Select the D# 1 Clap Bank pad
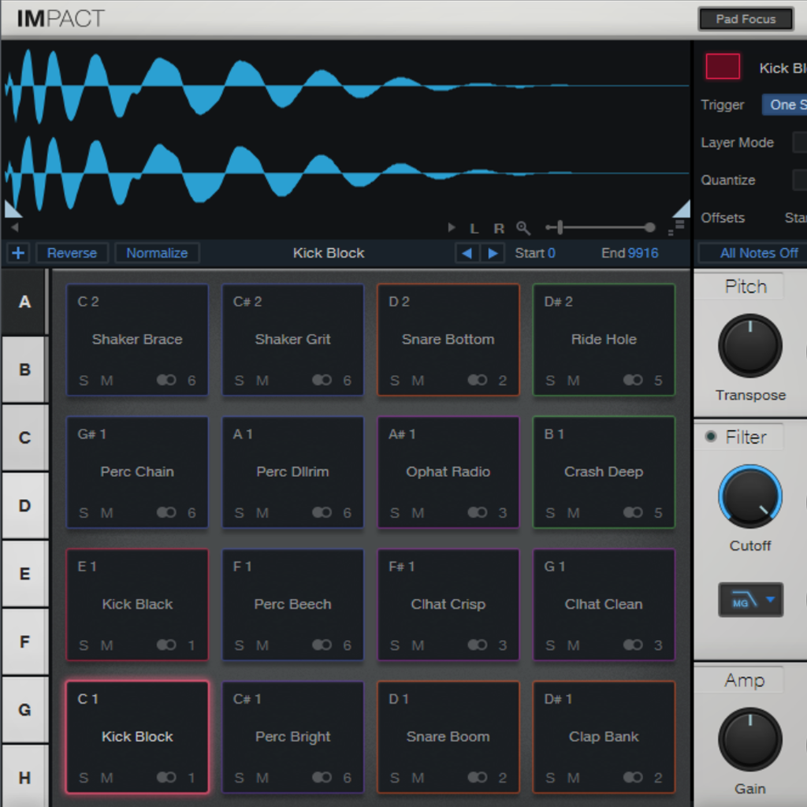This screenshot has width=807, height=807. 604,737
